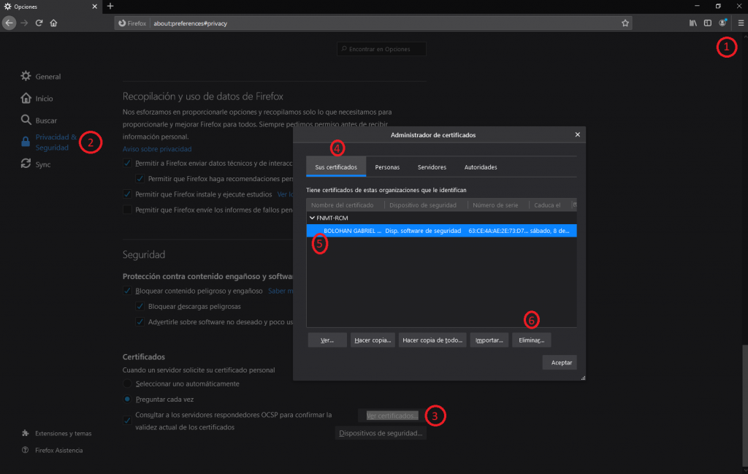Focus the Encontrar en Opciones search field
This screenshot has width=748, height=474.
pos(381,49)
